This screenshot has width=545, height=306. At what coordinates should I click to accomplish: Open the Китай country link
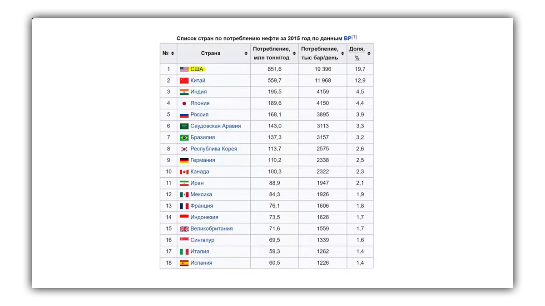point(198,80)
